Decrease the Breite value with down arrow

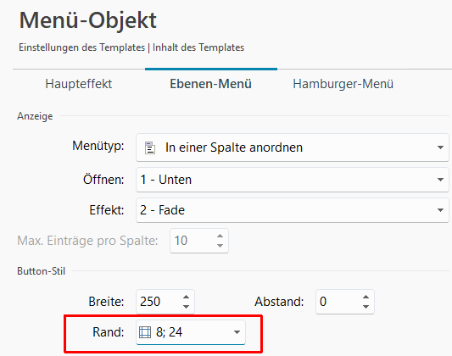click(187, 307)
